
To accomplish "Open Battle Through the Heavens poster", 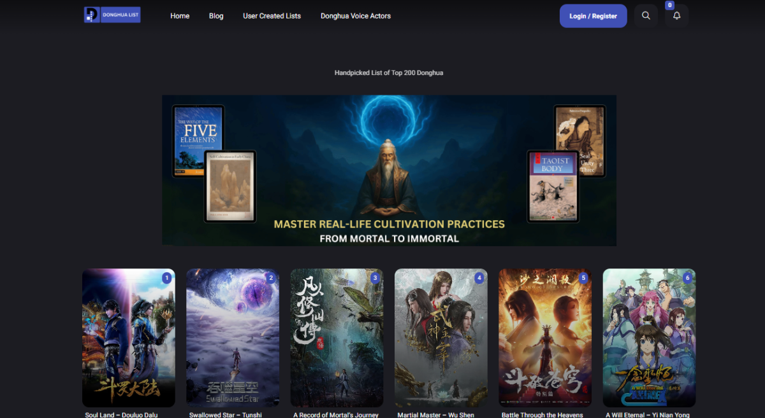I will tap(545, 338).
